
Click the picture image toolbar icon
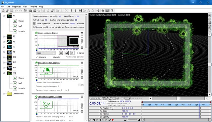[107, 11]
